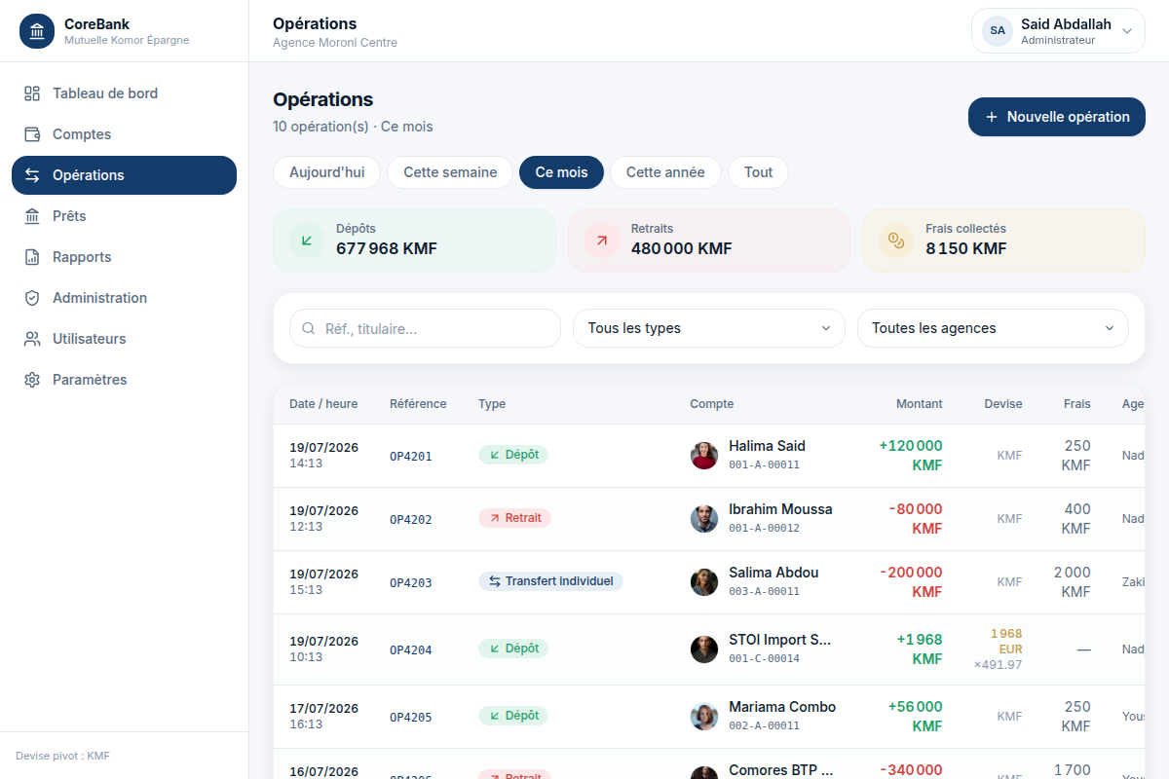Go to Utilisateurs people icon
The image size is (1169, 779).
click(x=32, y=339)
